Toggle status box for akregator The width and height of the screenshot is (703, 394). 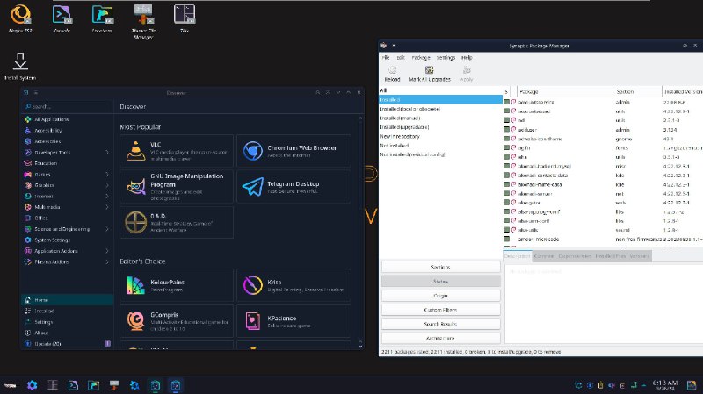click(507, 203)
